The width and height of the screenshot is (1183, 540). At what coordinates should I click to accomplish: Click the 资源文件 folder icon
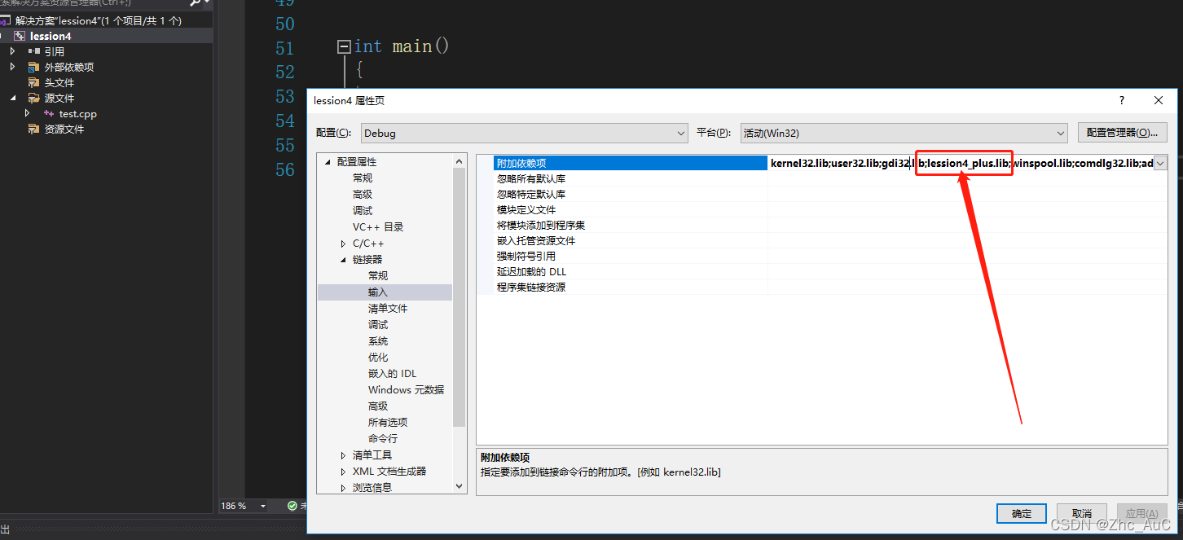point(34,129)
